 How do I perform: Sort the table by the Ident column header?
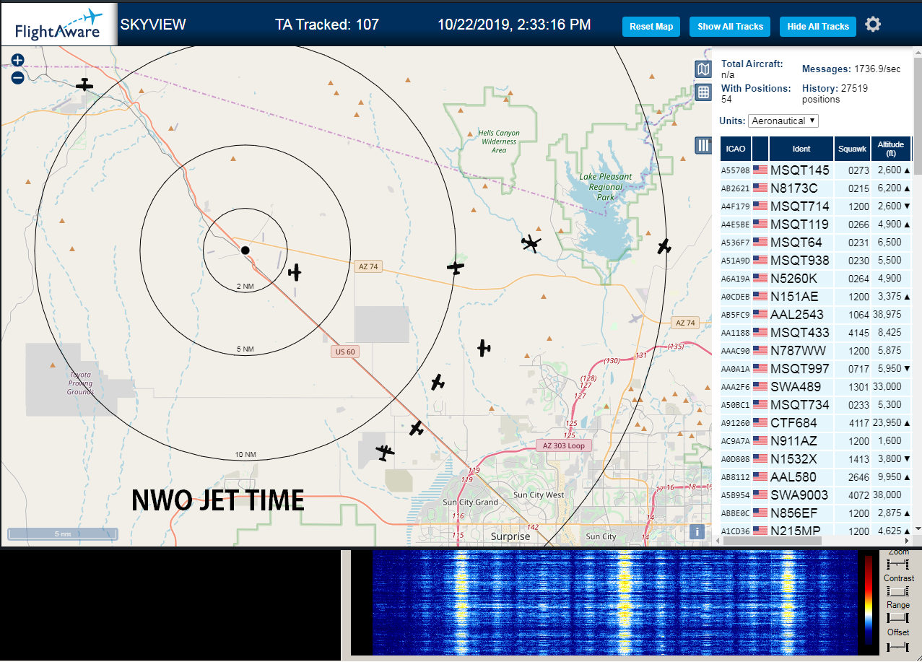point(801,149)
